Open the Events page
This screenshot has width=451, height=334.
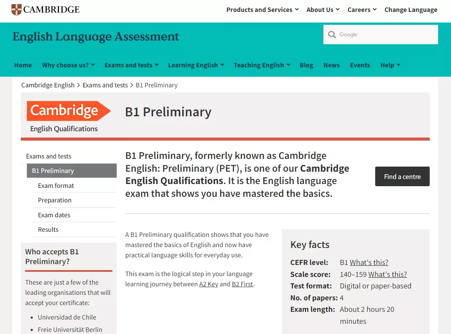click(x=360, y=65)
